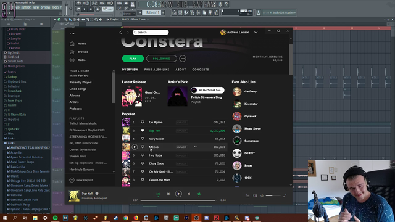Open File Explorer from the taskbar
The image size is (395, 222).
pos(35,218)
